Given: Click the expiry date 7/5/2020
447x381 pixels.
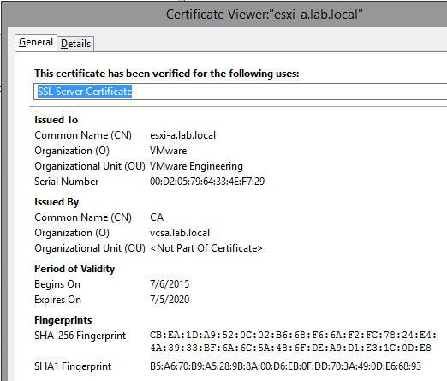Looking at the screenshot, I should (x=170, y=300).
